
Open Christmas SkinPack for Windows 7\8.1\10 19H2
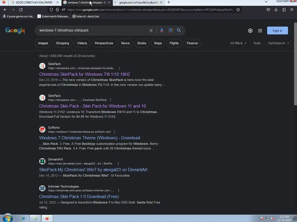click(84, 74)
